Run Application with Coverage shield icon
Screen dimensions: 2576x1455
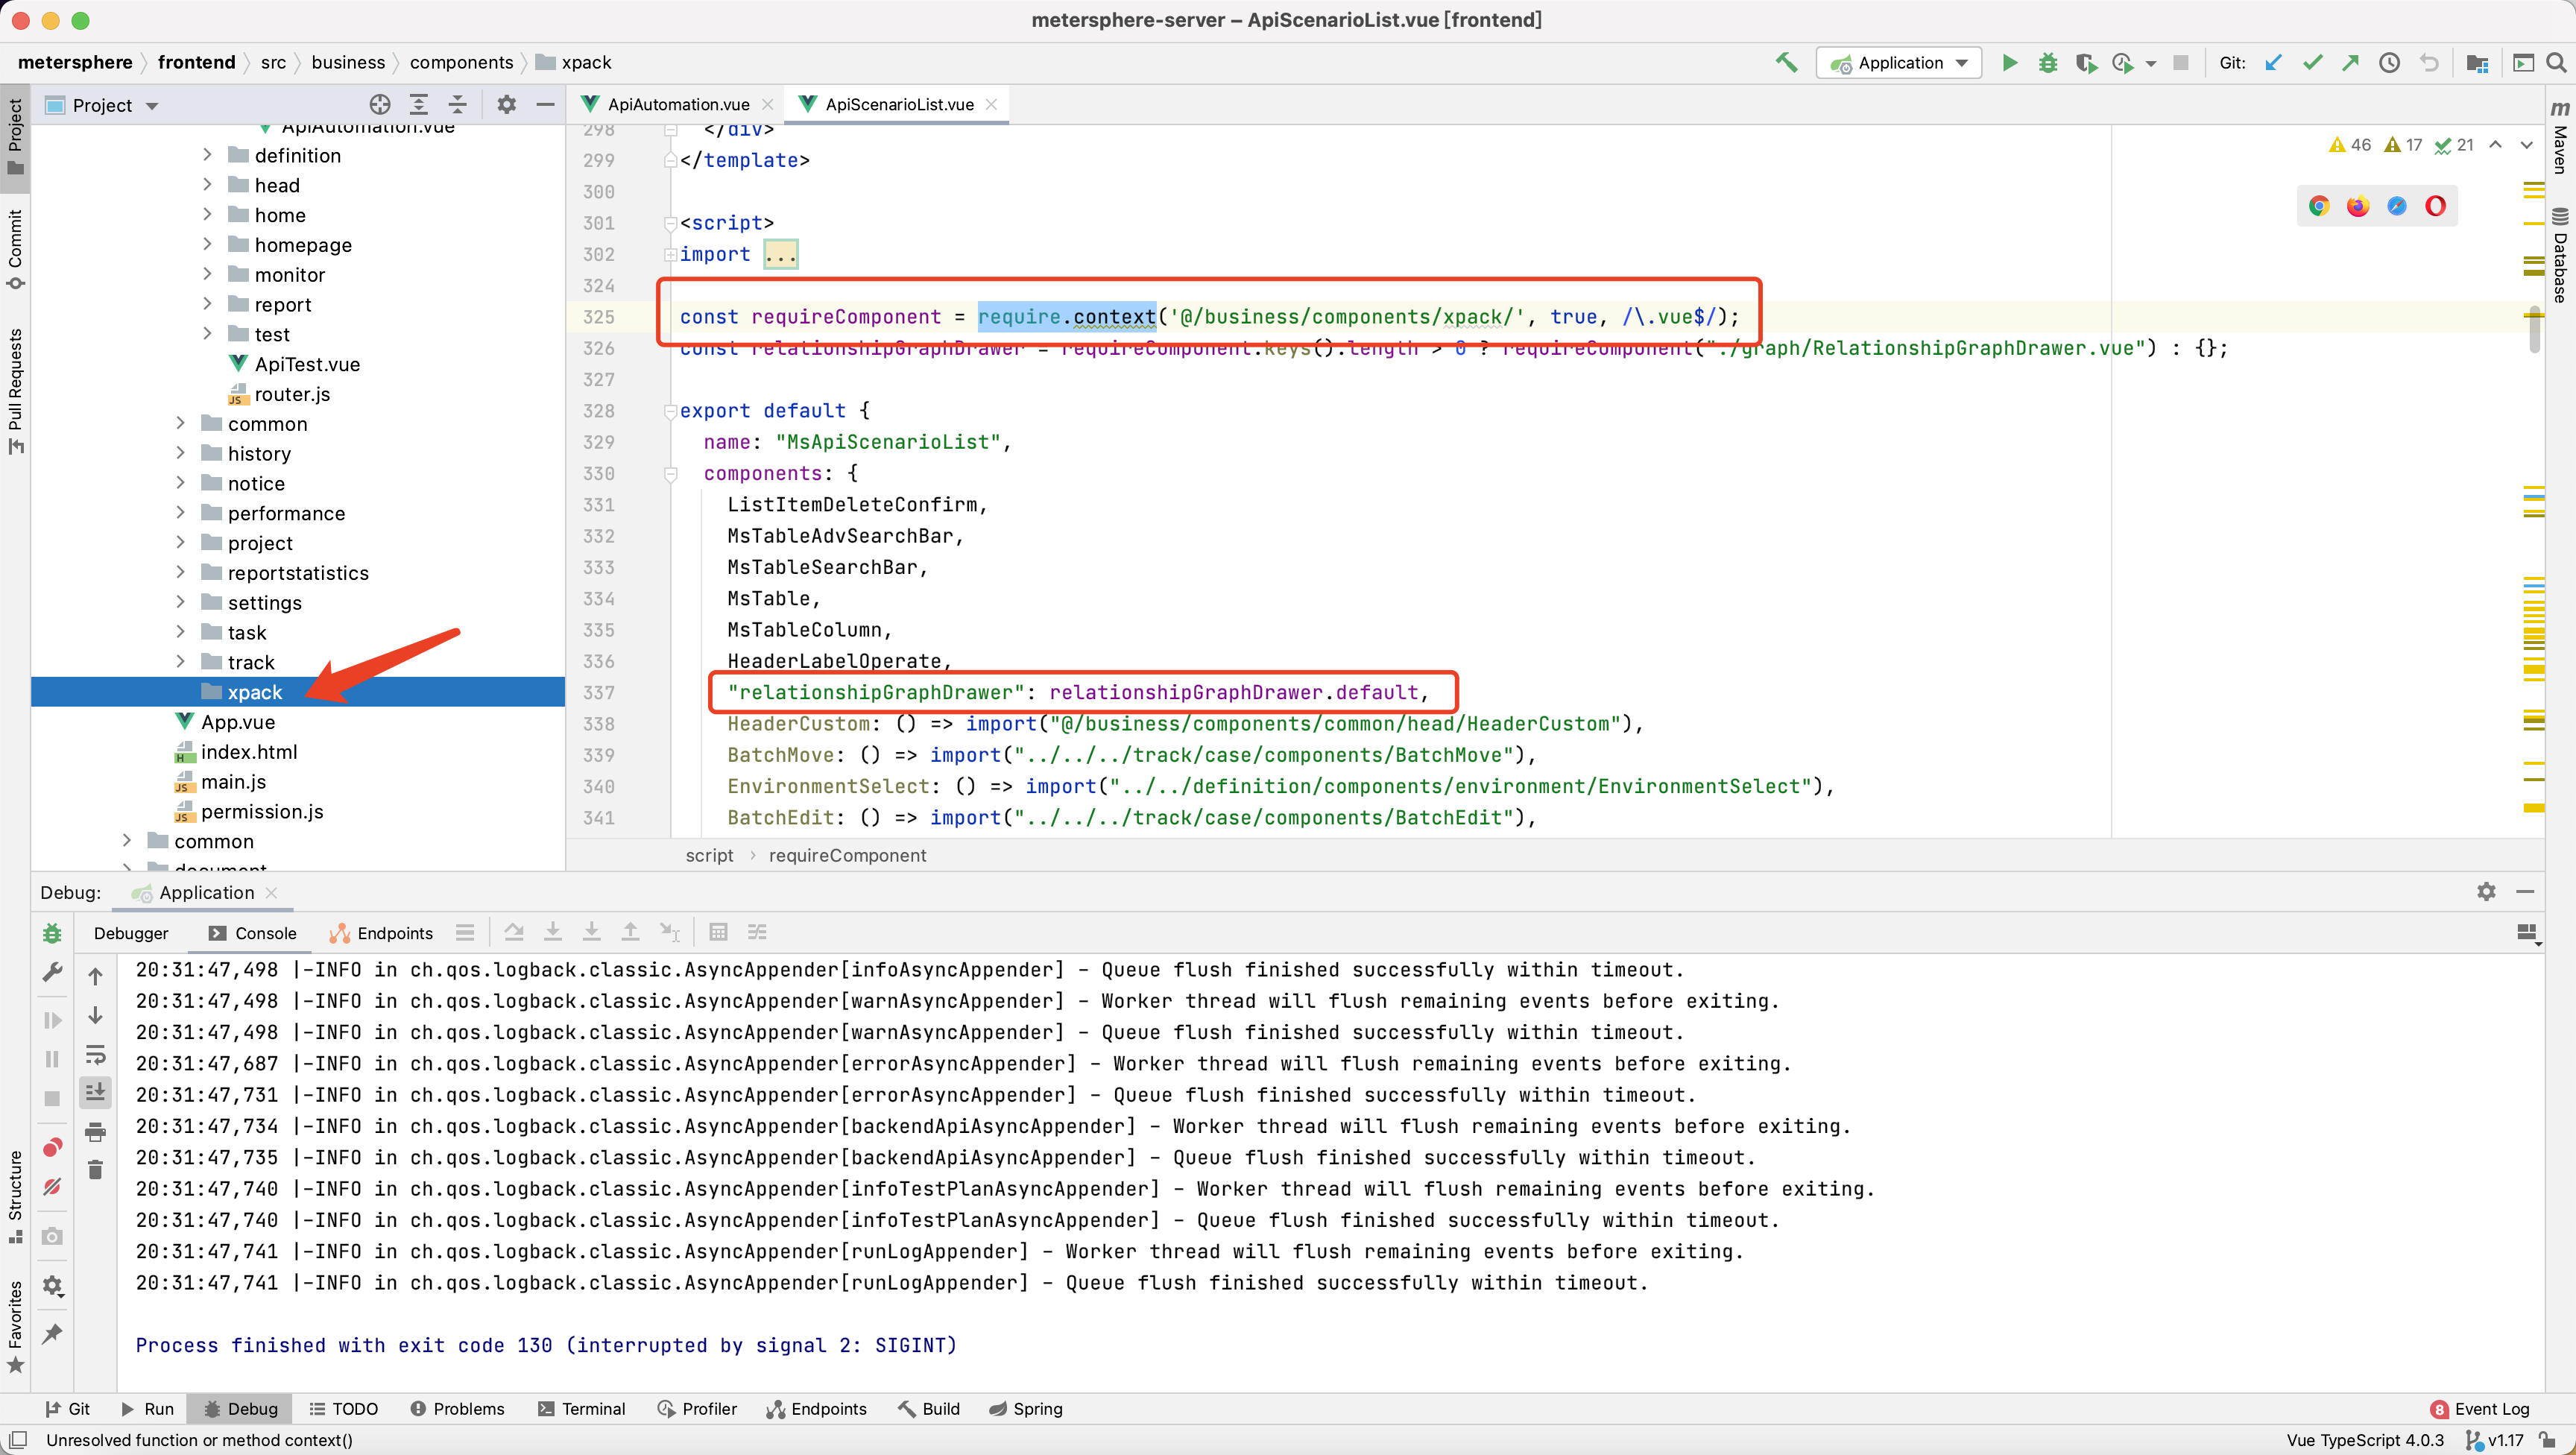click(2087, 62)
